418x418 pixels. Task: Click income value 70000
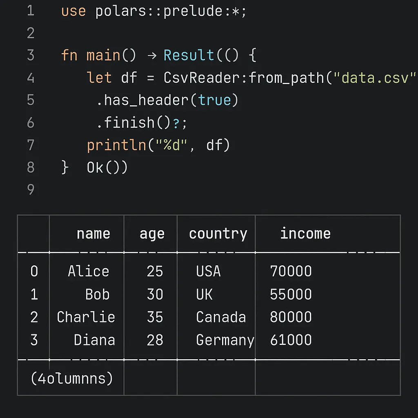291,271
